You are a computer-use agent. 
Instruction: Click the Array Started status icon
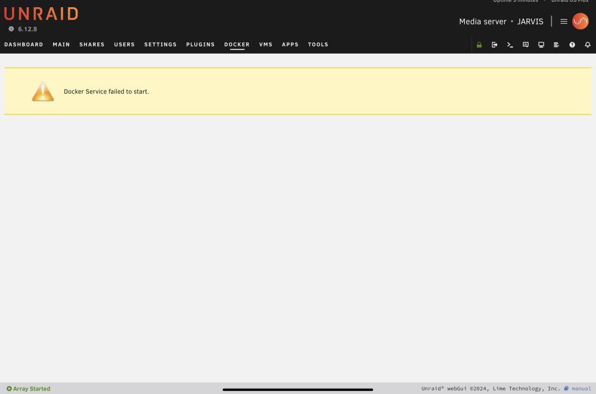[9, 389]
